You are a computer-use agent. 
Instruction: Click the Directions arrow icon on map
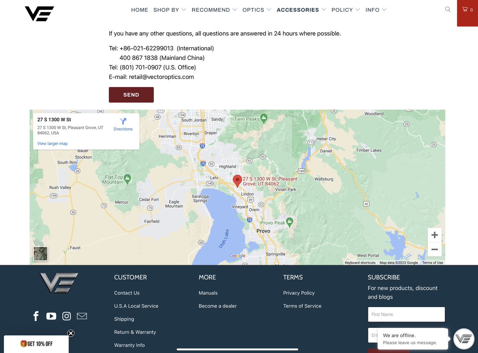pyautogui.click(x=123, y=121)
